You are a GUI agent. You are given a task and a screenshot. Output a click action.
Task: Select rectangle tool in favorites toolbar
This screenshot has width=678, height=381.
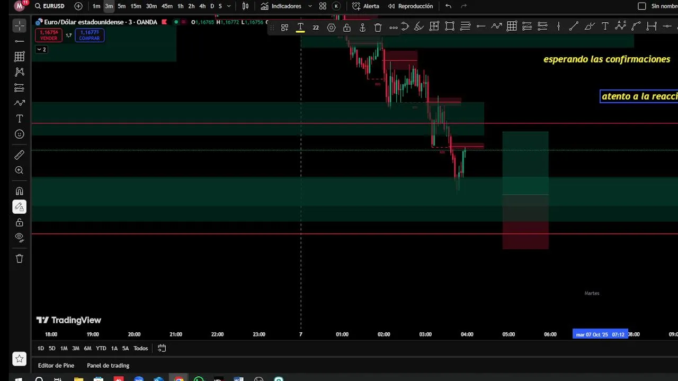[450, 26]
